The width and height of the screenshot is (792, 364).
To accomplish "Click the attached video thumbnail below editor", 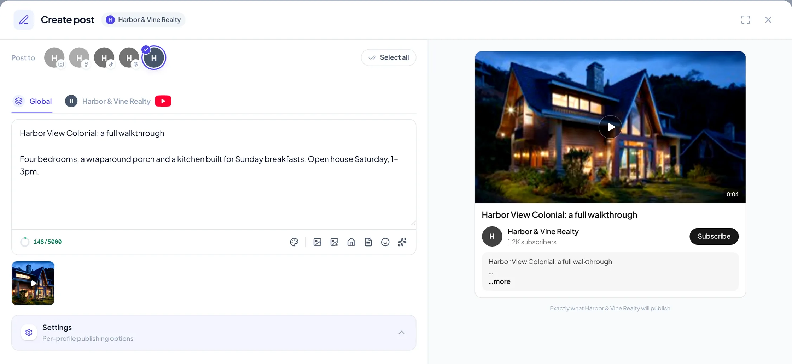I will pos(33,283).
